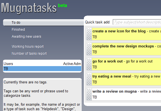Click the TB assignee under "write a review on mugna"
This screenshot has height=111, width=161.
coord(95,97)
